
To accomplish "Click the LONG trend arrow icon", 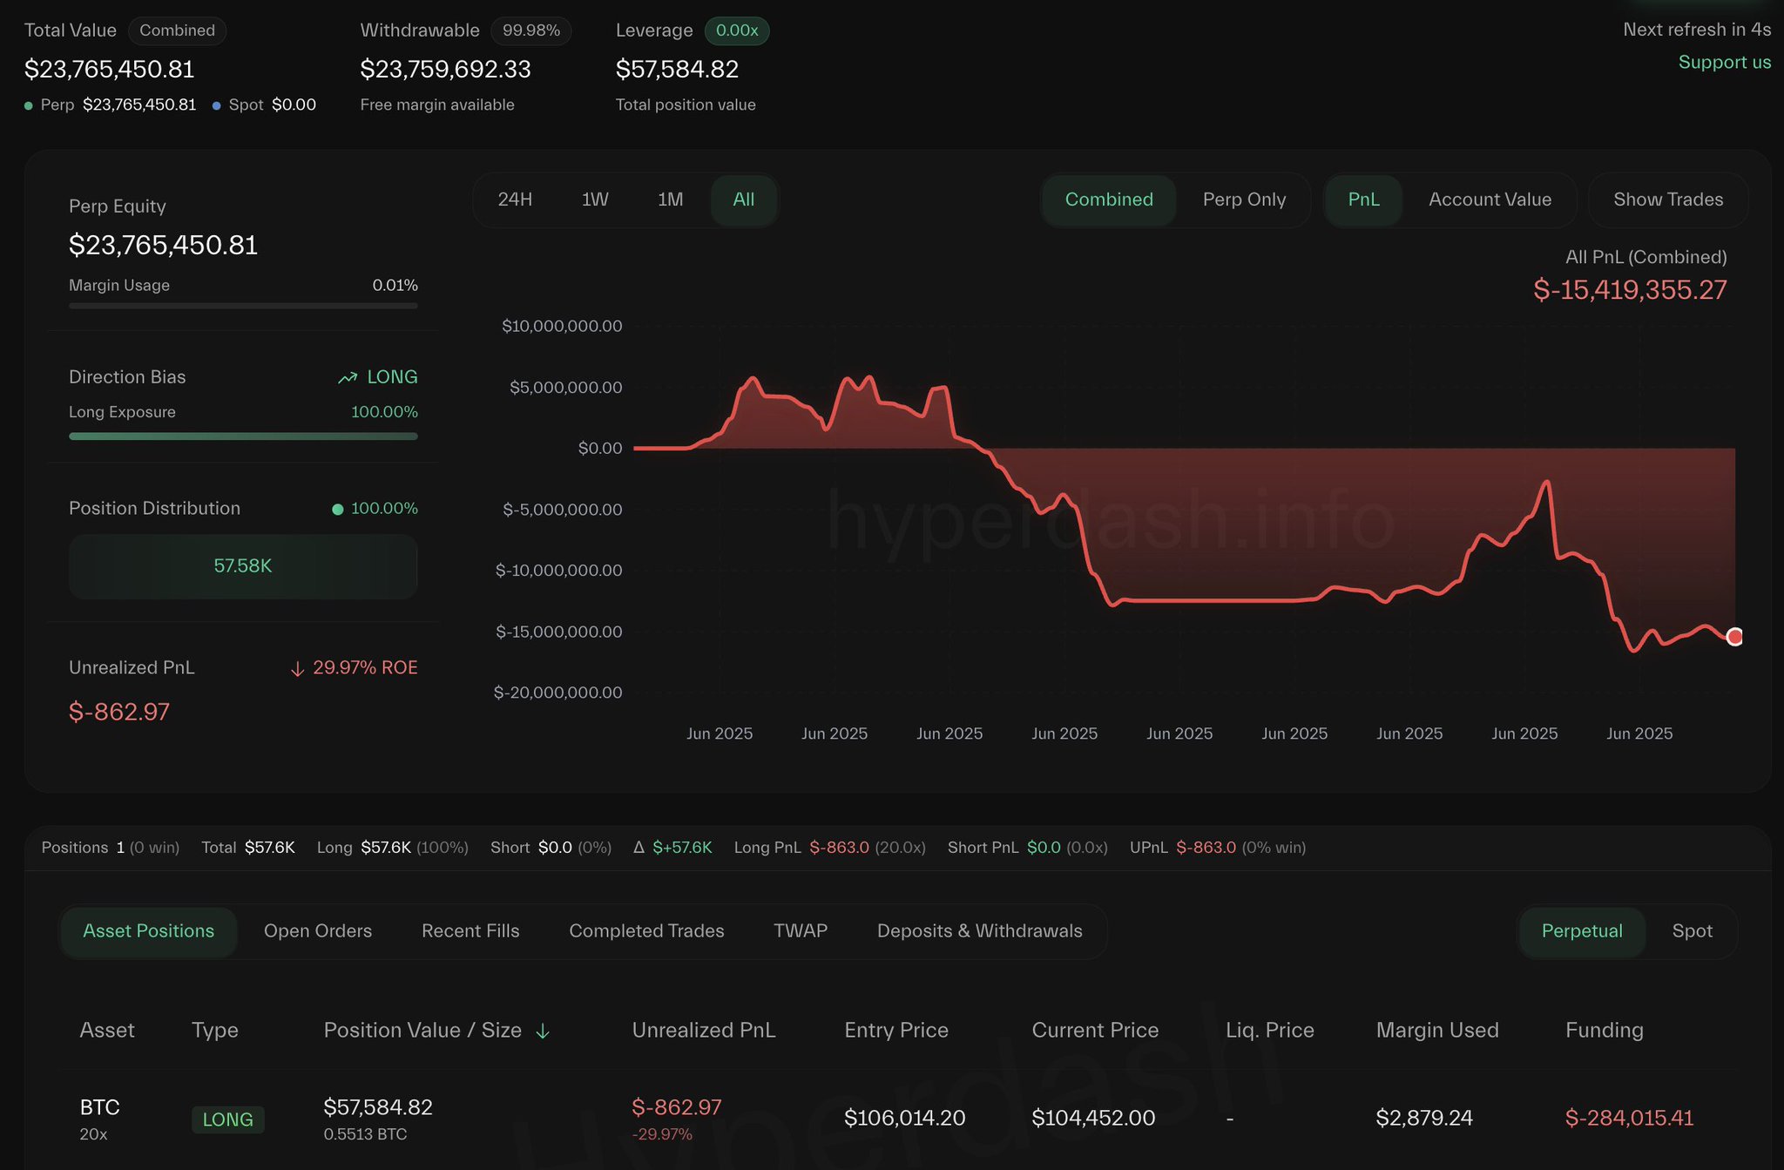I will [x=348, y=377].
